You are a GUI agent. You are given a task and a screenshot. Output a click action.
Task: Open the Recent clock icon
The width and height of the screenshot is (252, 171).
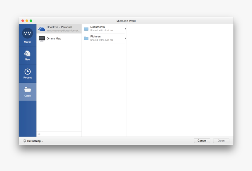point(28,72)
